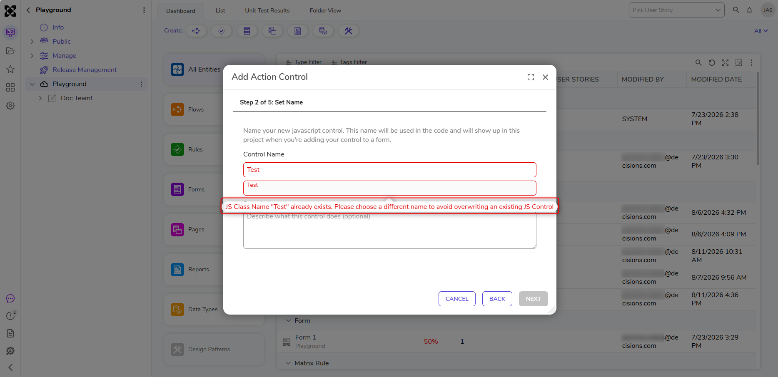Expand the Manage tree node
Screen dimensions: 778x377
32,56
